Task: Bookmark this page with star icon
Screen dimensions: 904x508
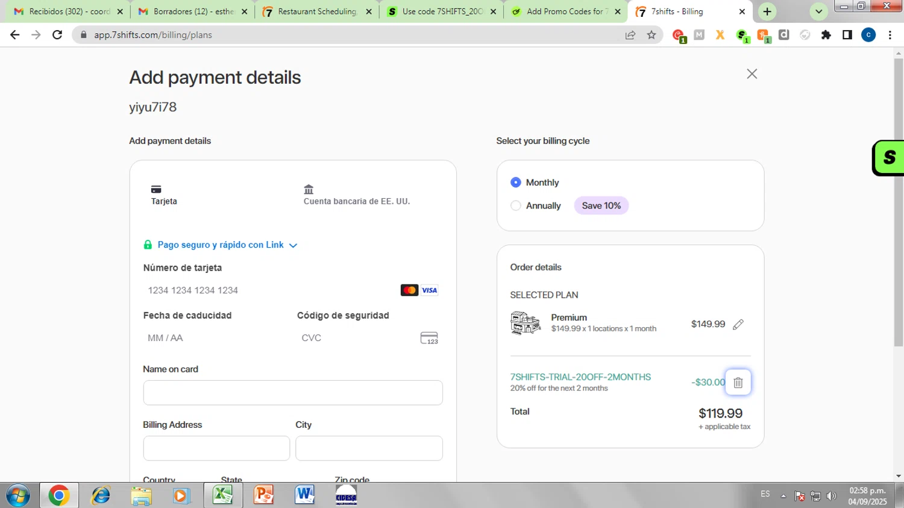Action: click(651, 35)
